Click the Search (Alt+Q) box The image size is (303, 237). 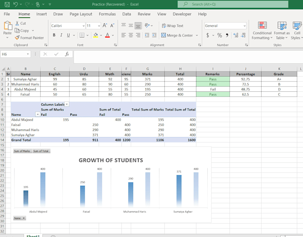coord(233,4)
